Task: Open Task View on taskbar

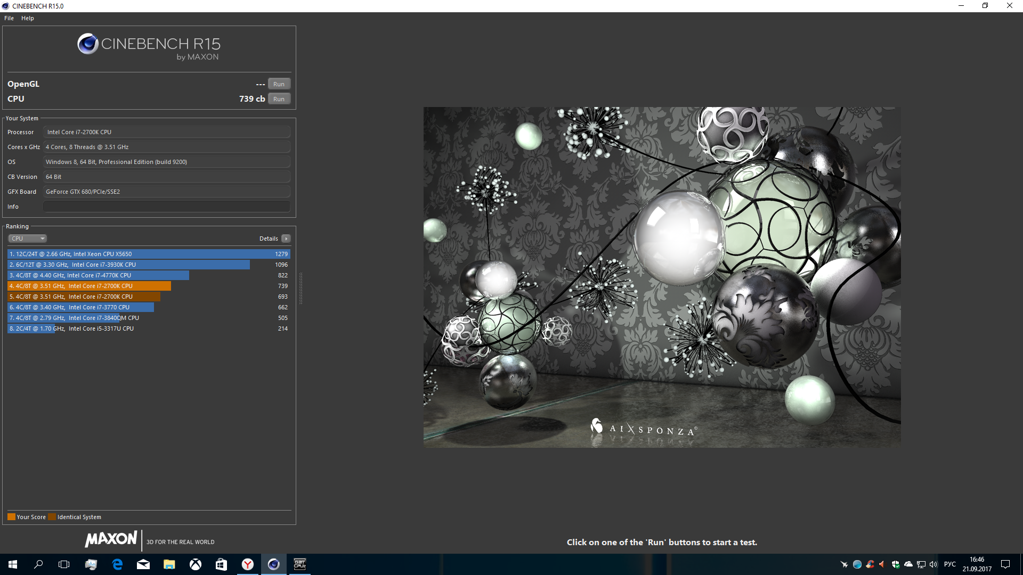Action: [x=64, y=564]
